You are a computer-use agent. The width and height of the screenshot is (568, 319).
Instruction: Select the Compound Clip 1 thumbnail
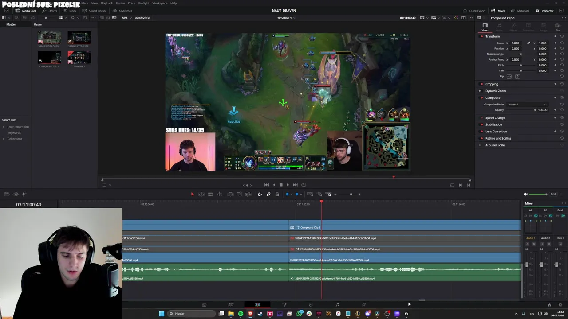(x=49, y=58)
